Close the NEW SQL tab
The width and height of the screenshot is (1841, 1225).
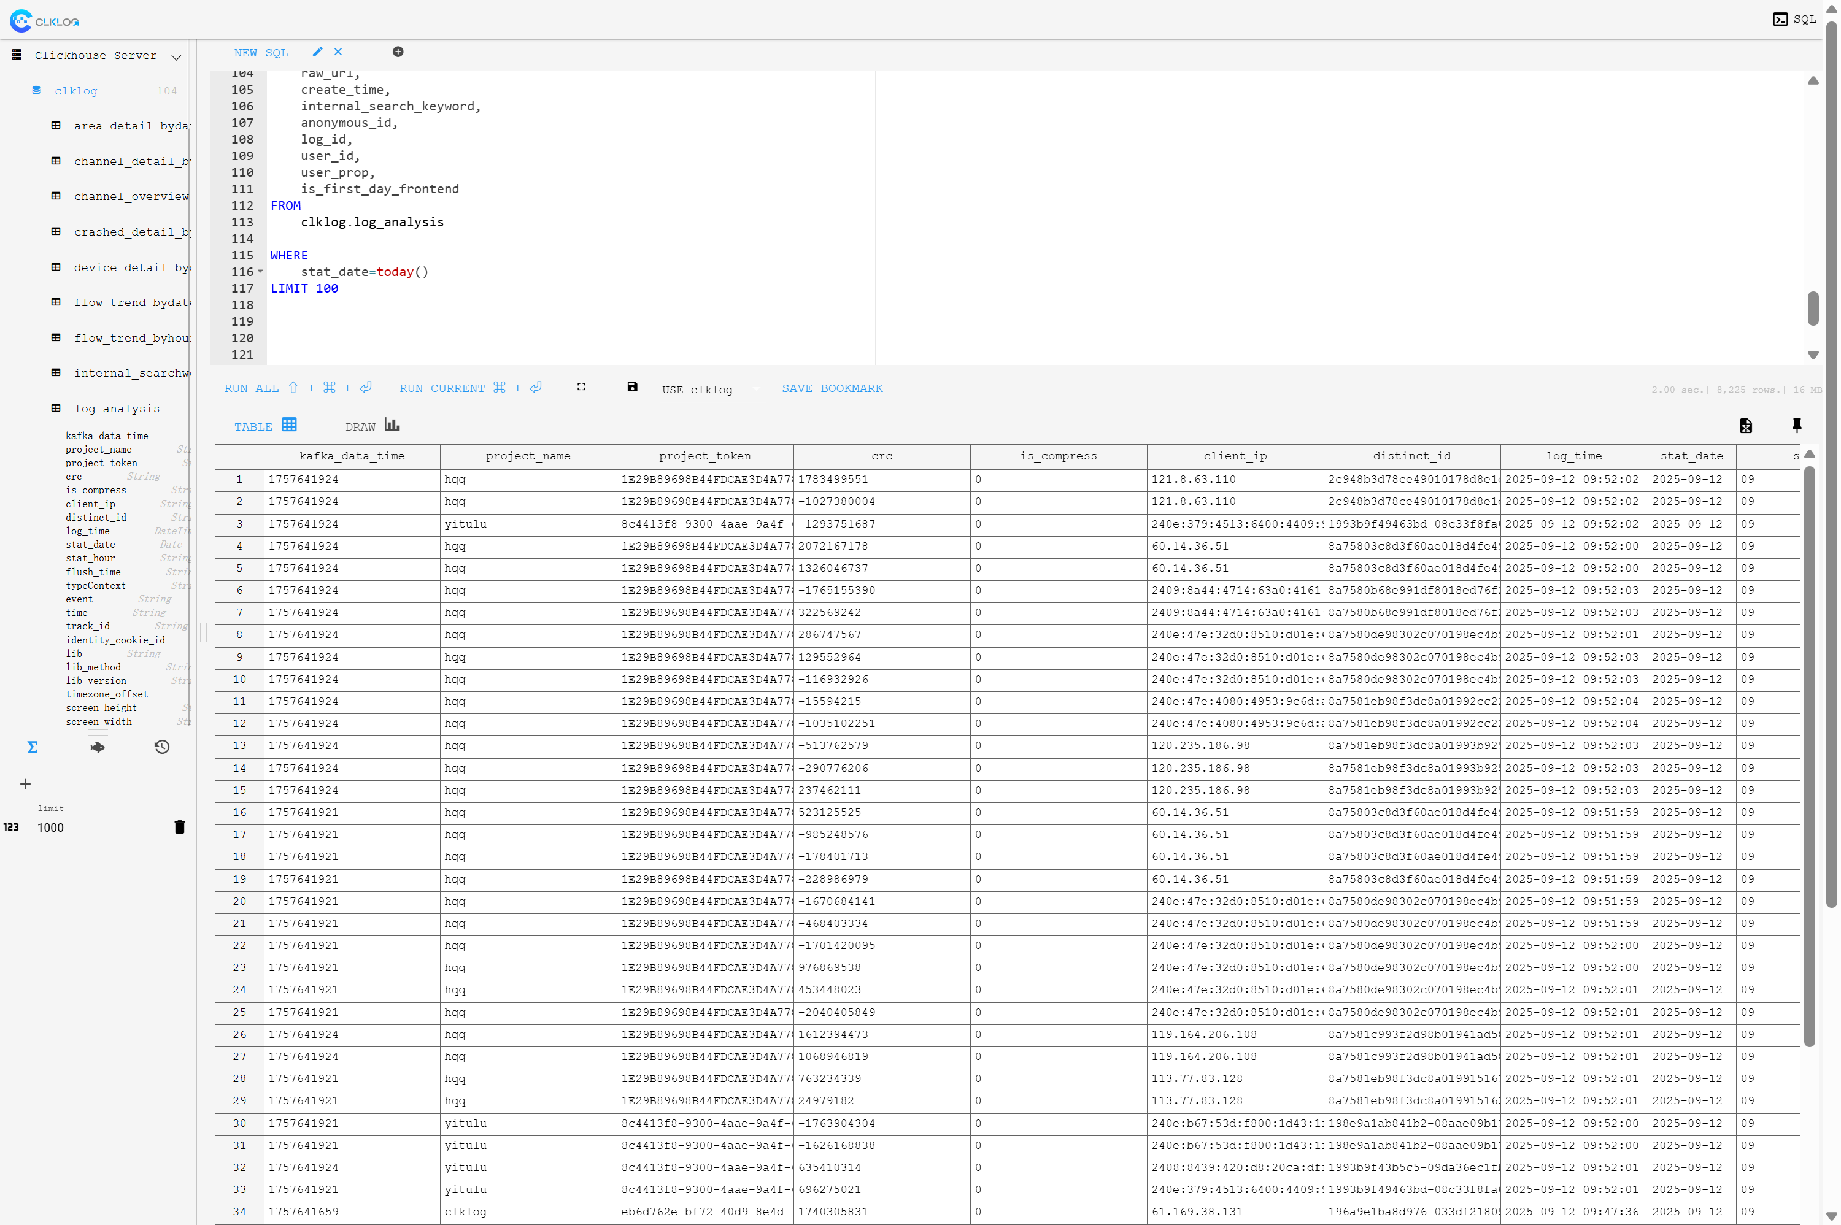pyautogui.click(x=338, y=52)
